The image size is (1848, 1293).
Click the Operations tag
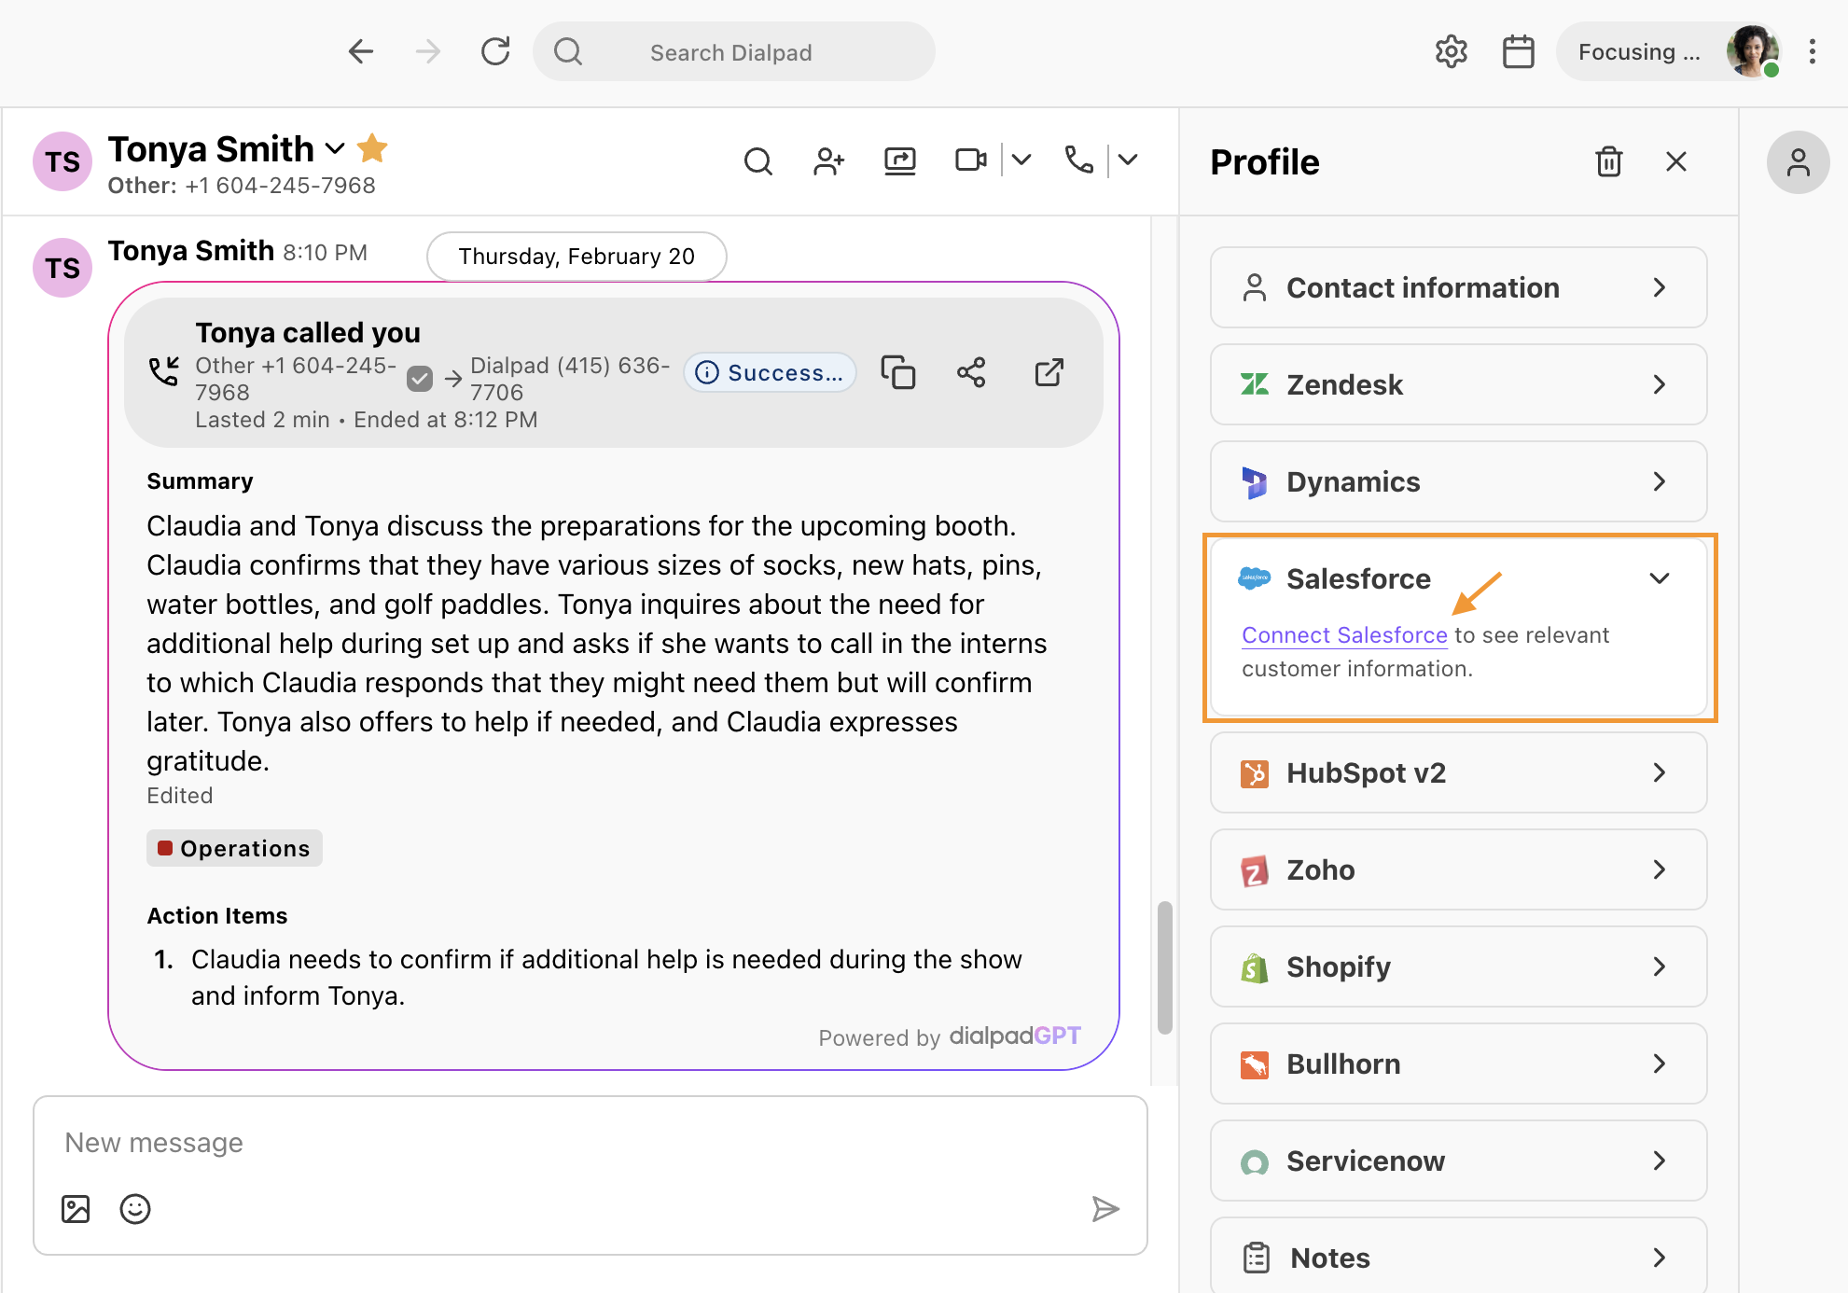pyautogui.click(x=234, y=848)
